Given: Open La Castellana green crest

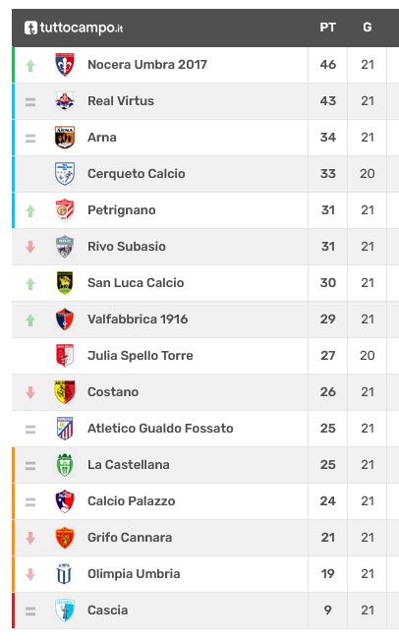Looking at the screenshot, I should click(65, 465).
